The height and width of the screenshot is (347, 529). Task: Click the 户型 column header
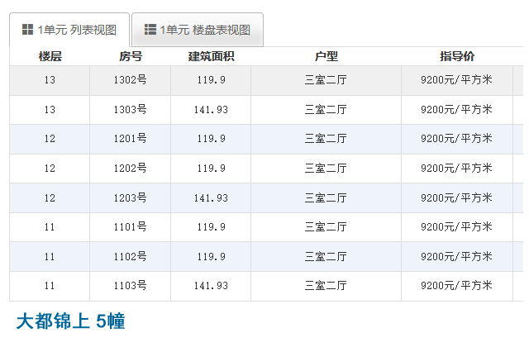(326, 56)
